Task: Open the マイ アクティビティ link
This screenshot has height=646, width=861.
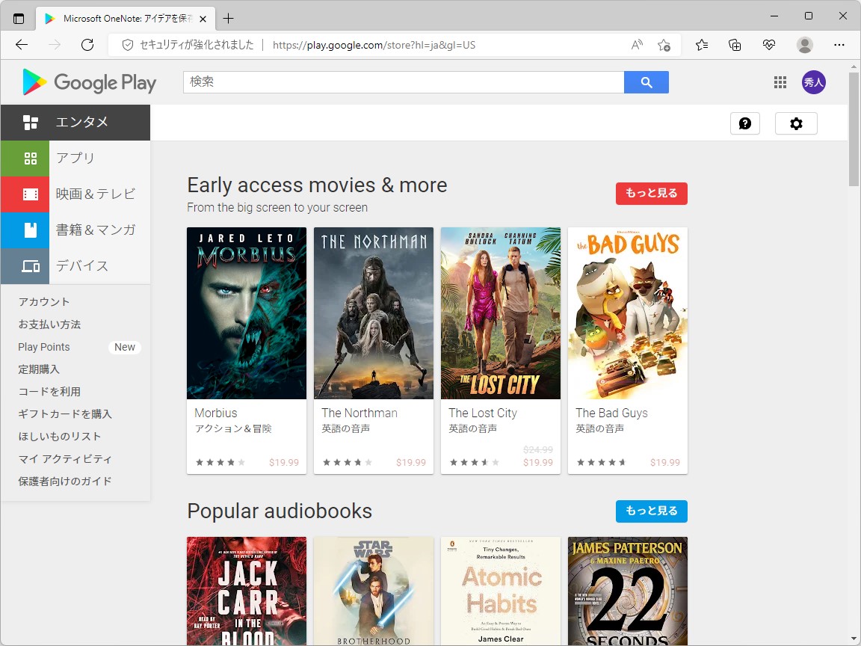Action: point(65,458)
